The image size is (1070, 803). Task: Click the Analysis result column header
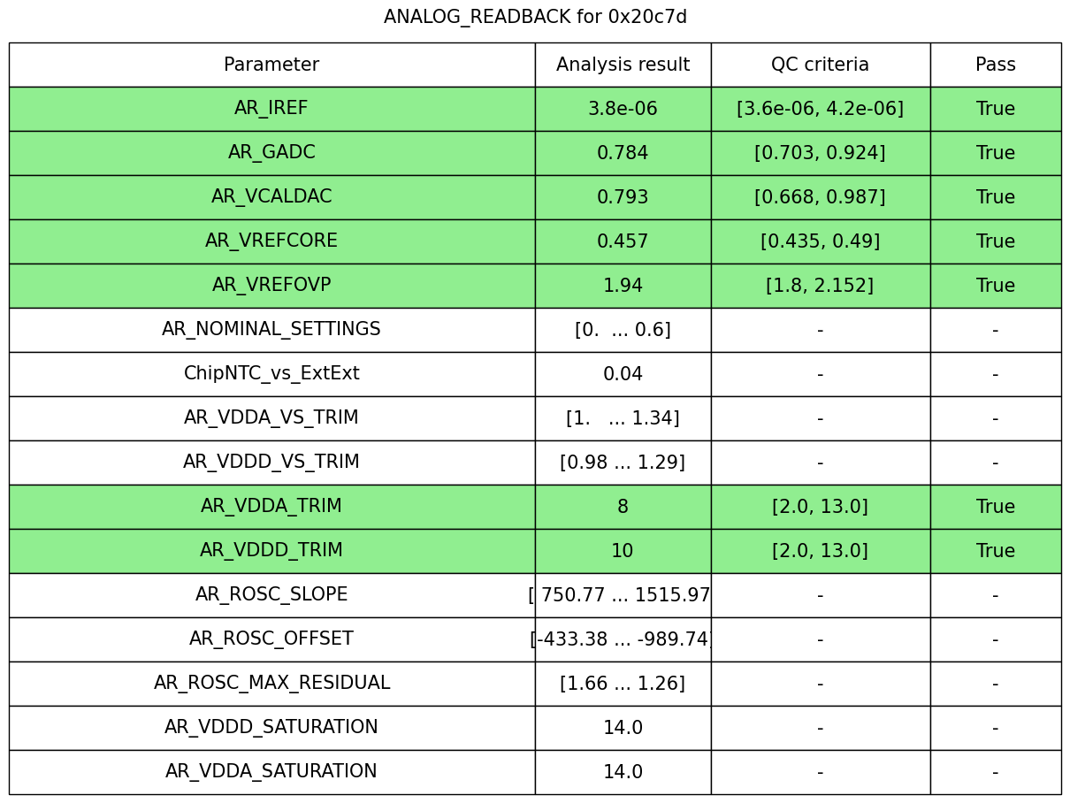tap(623, 65)
